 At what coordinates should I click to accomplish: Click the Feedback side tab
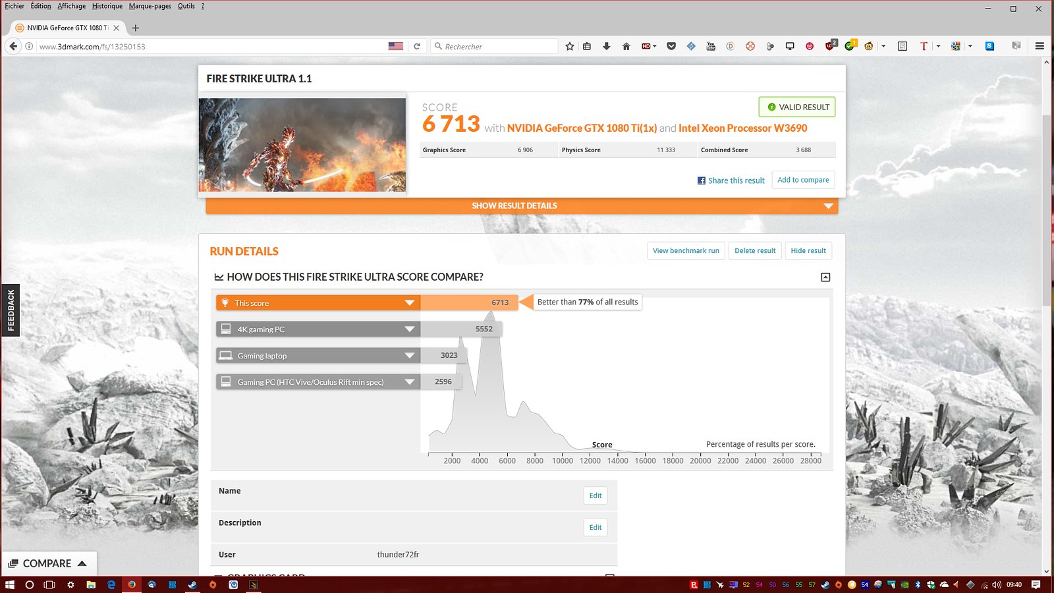tap(11, 310)
